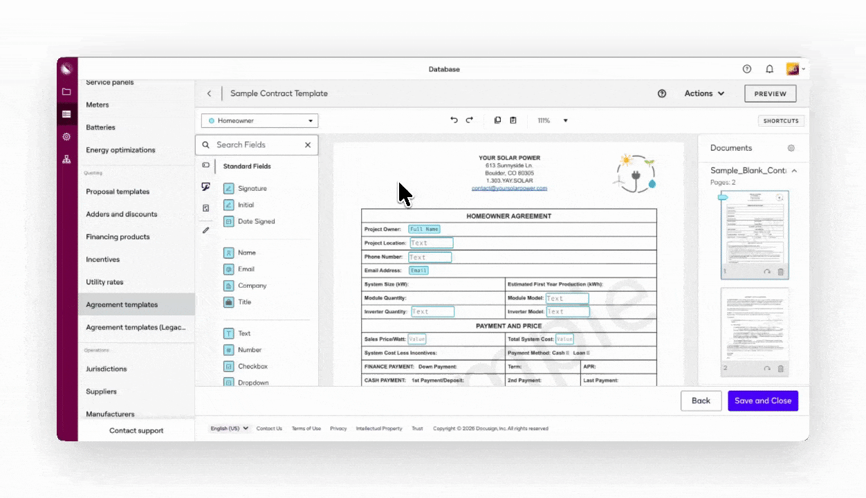Open the notifications bell
The height and width of the screenshot is (498, 866).
769,69
